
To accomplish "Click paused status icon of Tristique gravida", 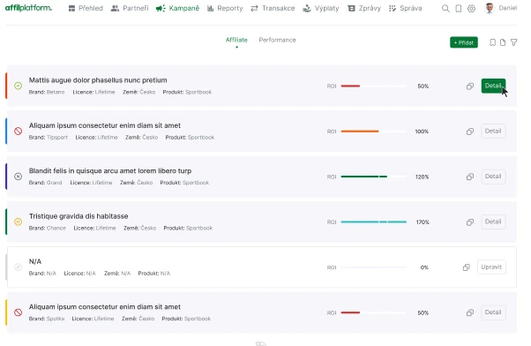I will point(19,222).
